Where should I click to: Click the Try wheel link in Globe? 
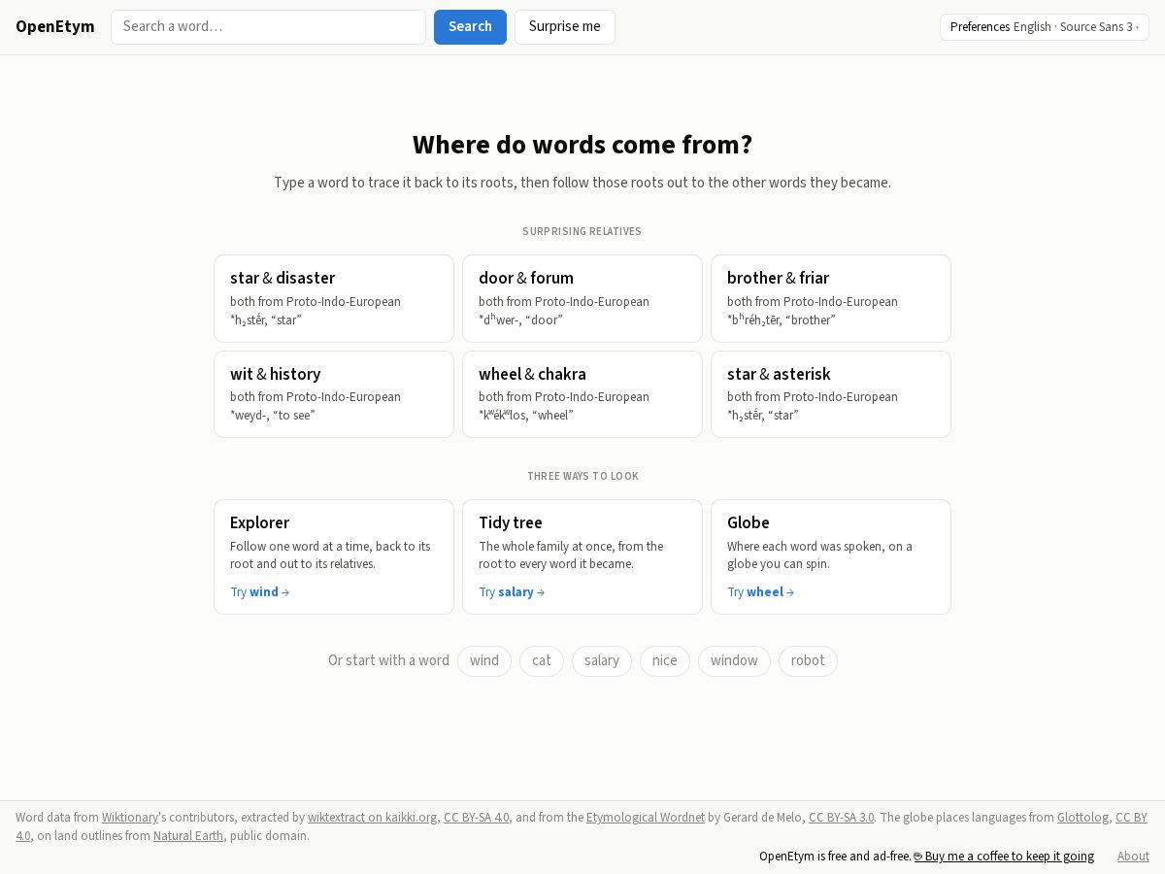coord(761,592)
